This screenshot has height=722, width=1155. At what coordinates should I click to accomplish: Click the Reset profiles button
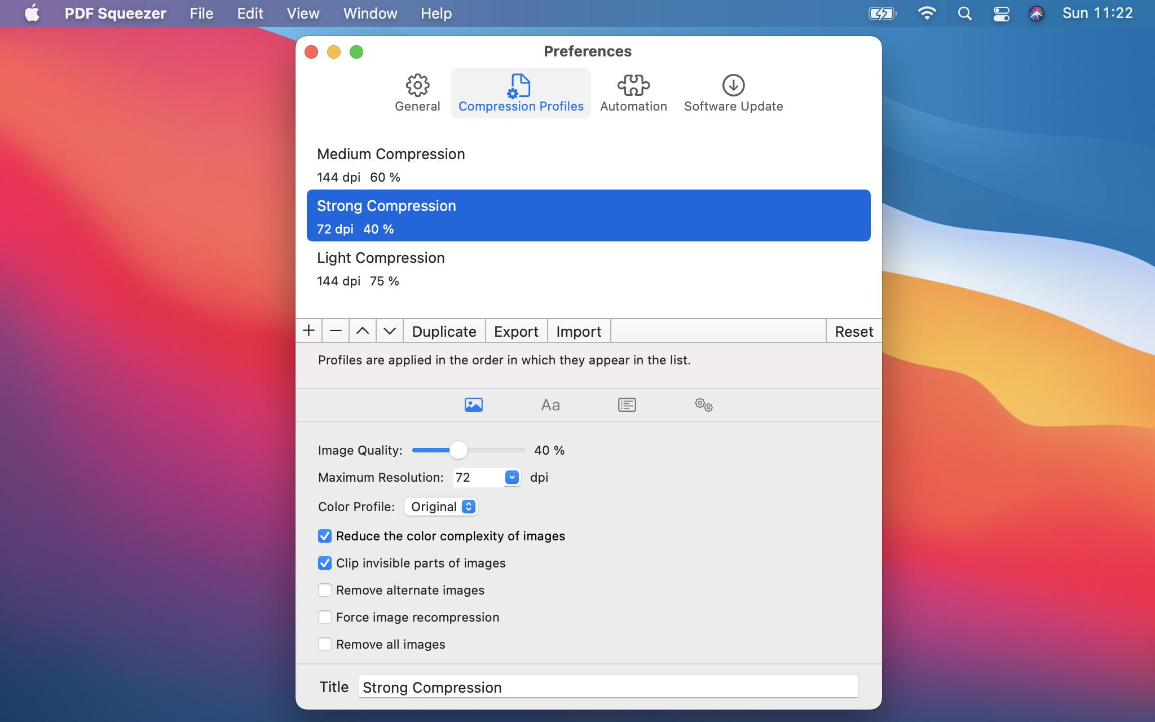854,331
